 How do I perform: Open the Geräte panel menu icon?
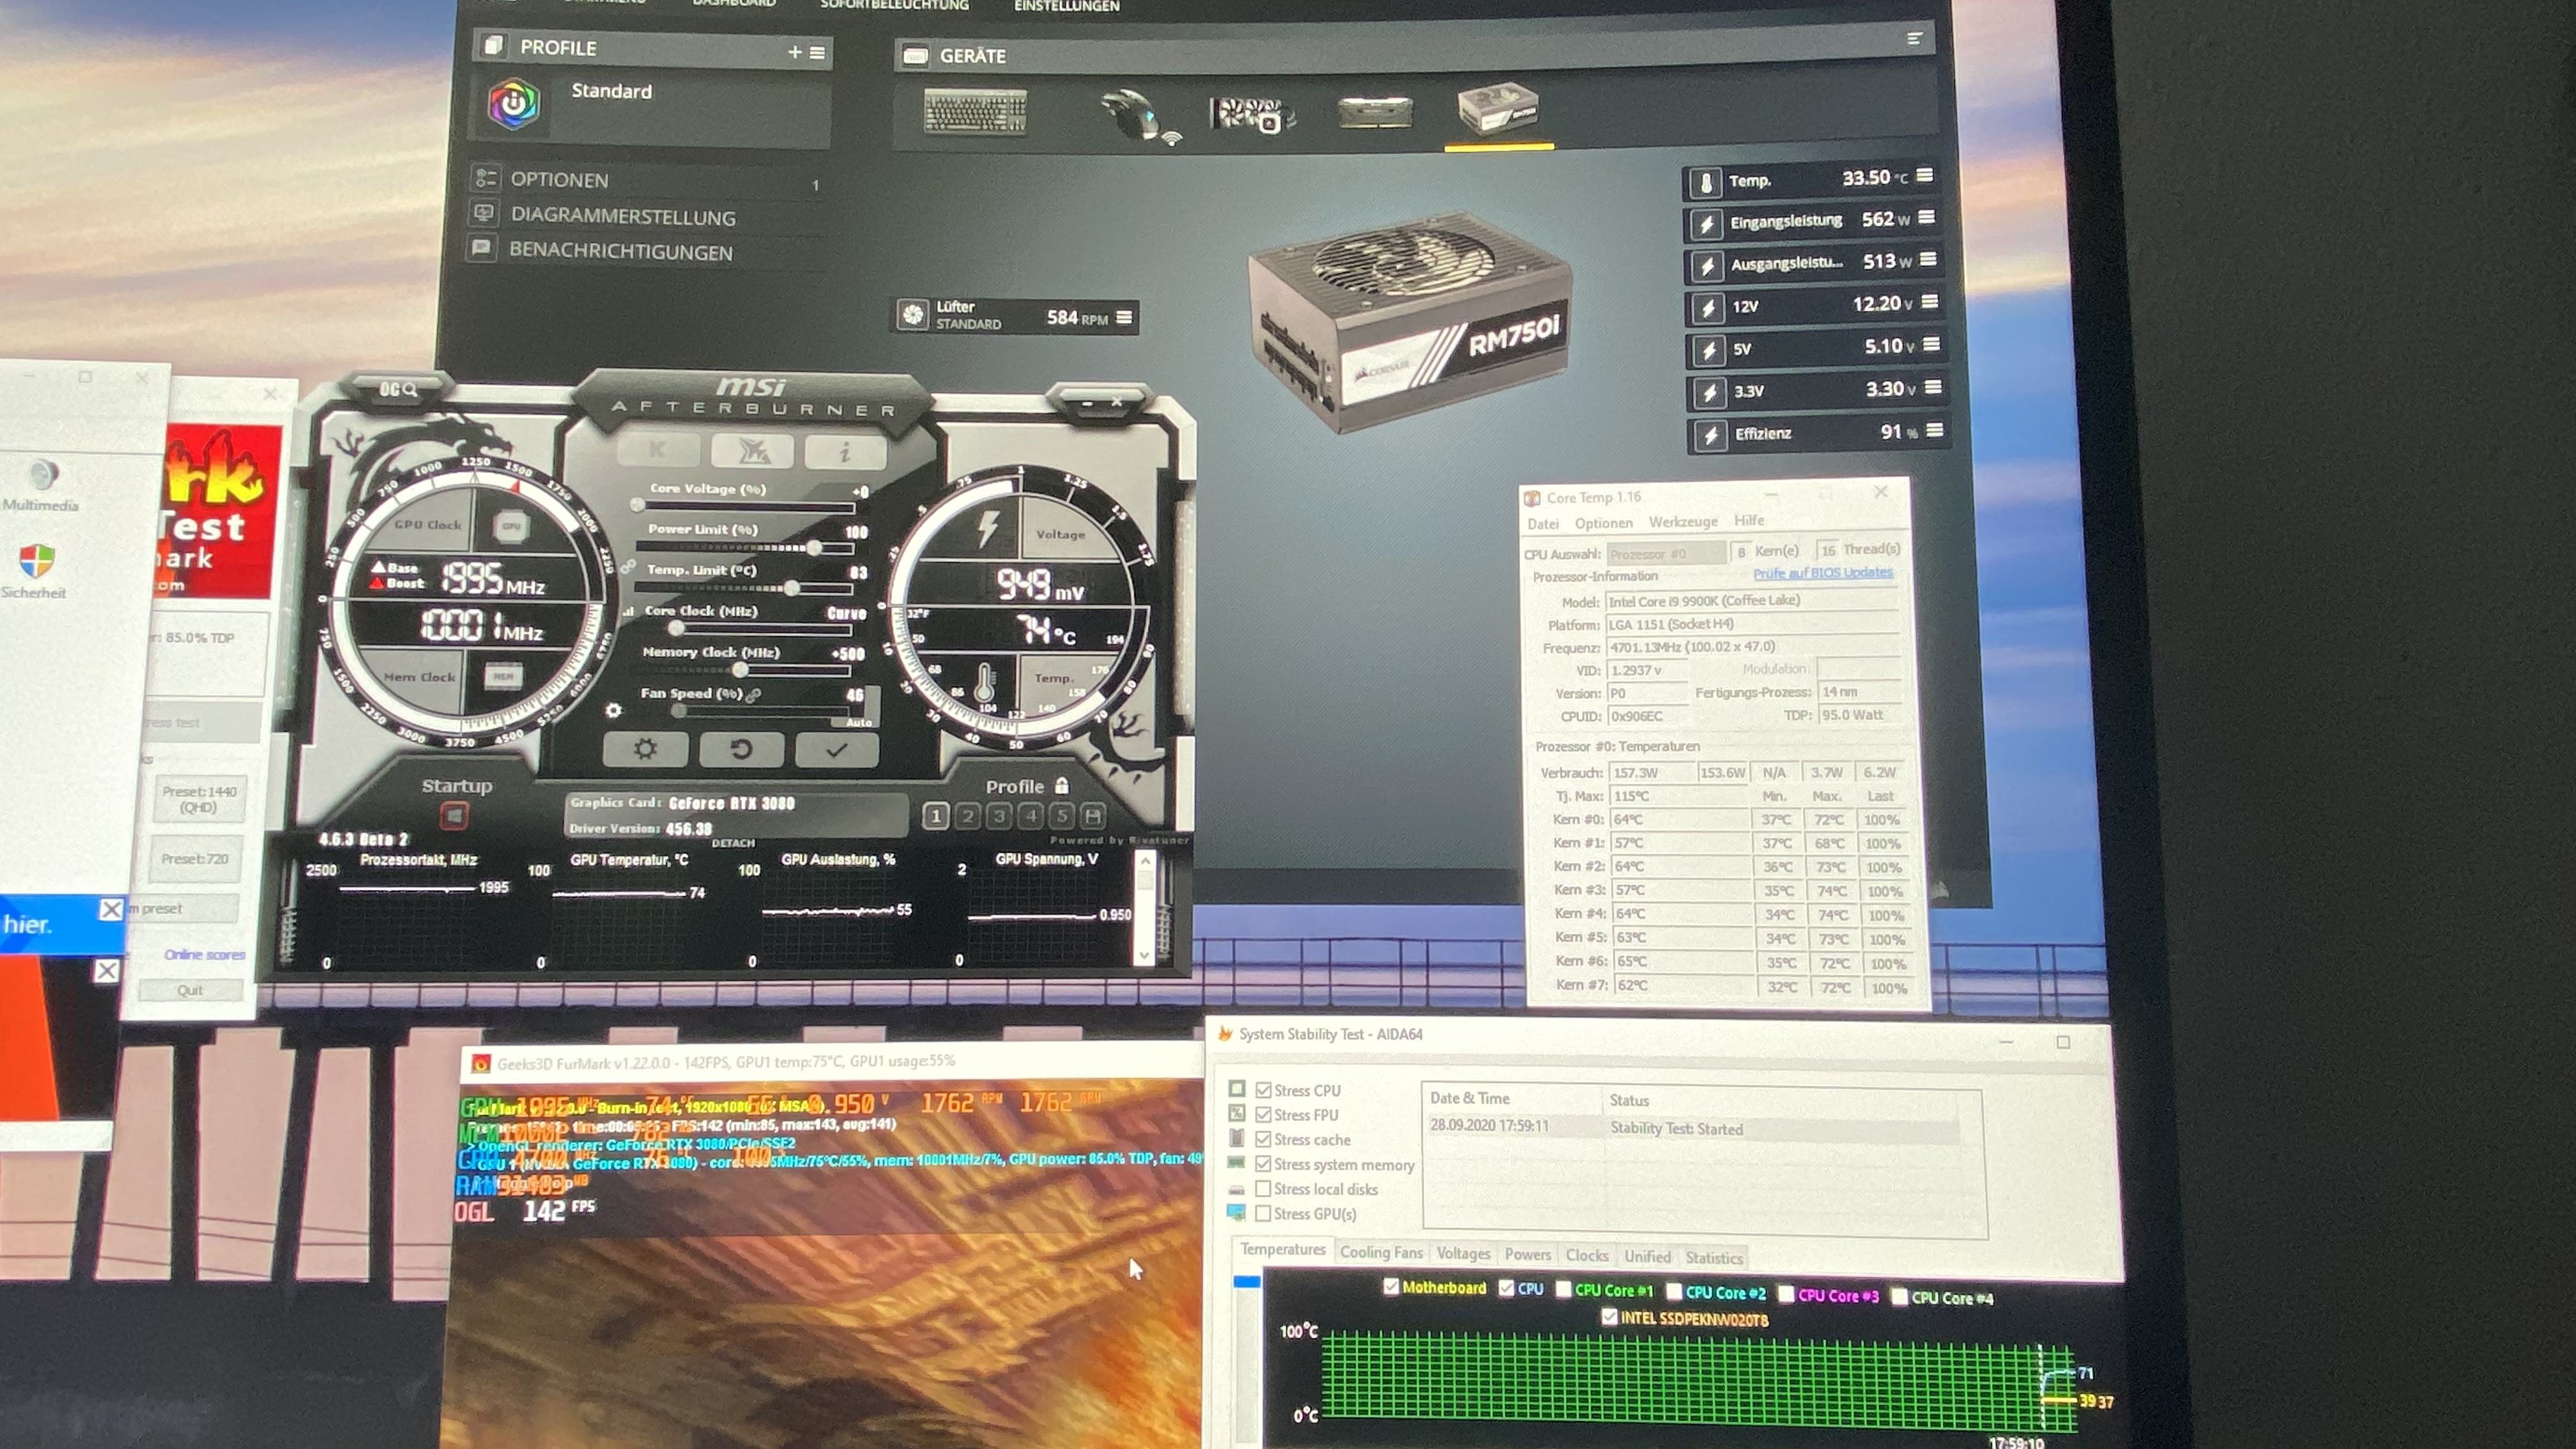pyautogui.click(x=1914, y=38)
